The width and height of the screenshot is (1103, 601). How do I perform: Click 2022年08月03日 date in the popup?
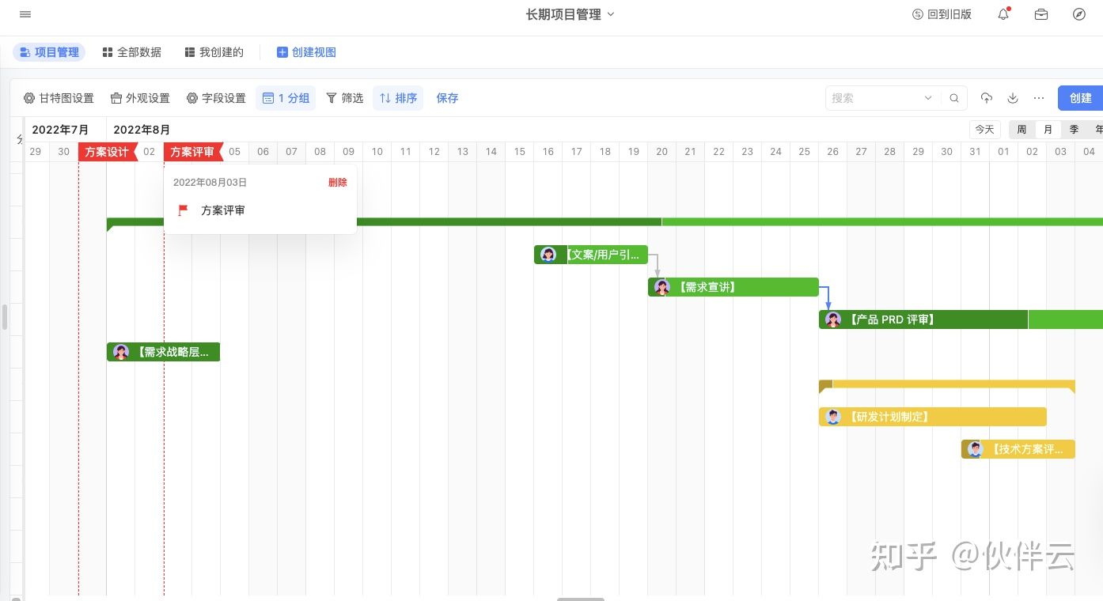pos(210,183)
